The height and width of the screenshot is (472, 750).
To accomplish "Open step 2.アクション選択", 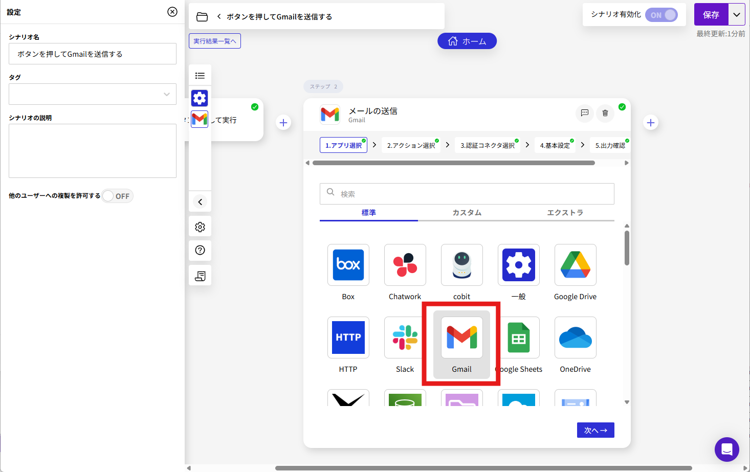I will pyautogui.click(x=411, y=145).
